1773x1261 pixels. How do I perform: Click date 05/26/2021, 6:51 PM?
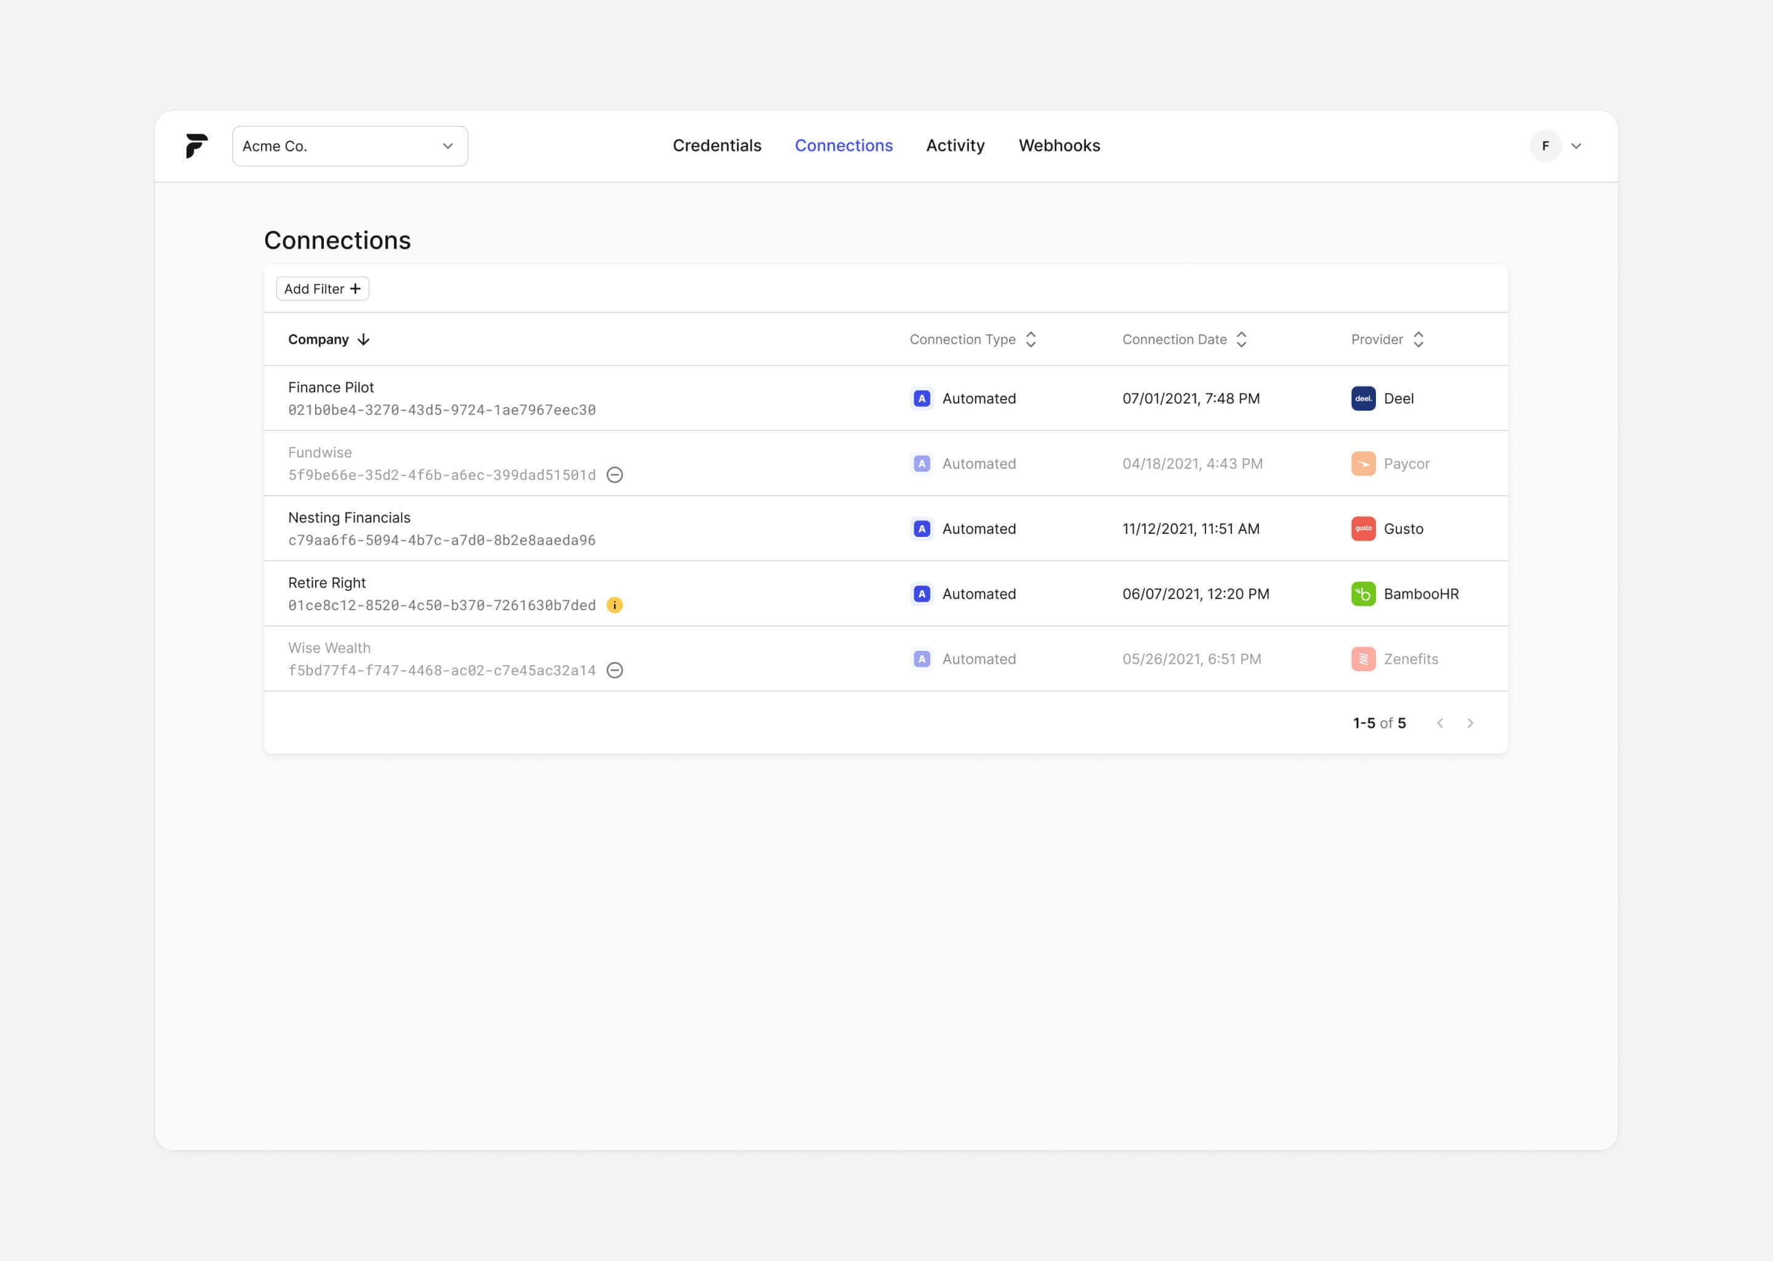point(1192,659)
